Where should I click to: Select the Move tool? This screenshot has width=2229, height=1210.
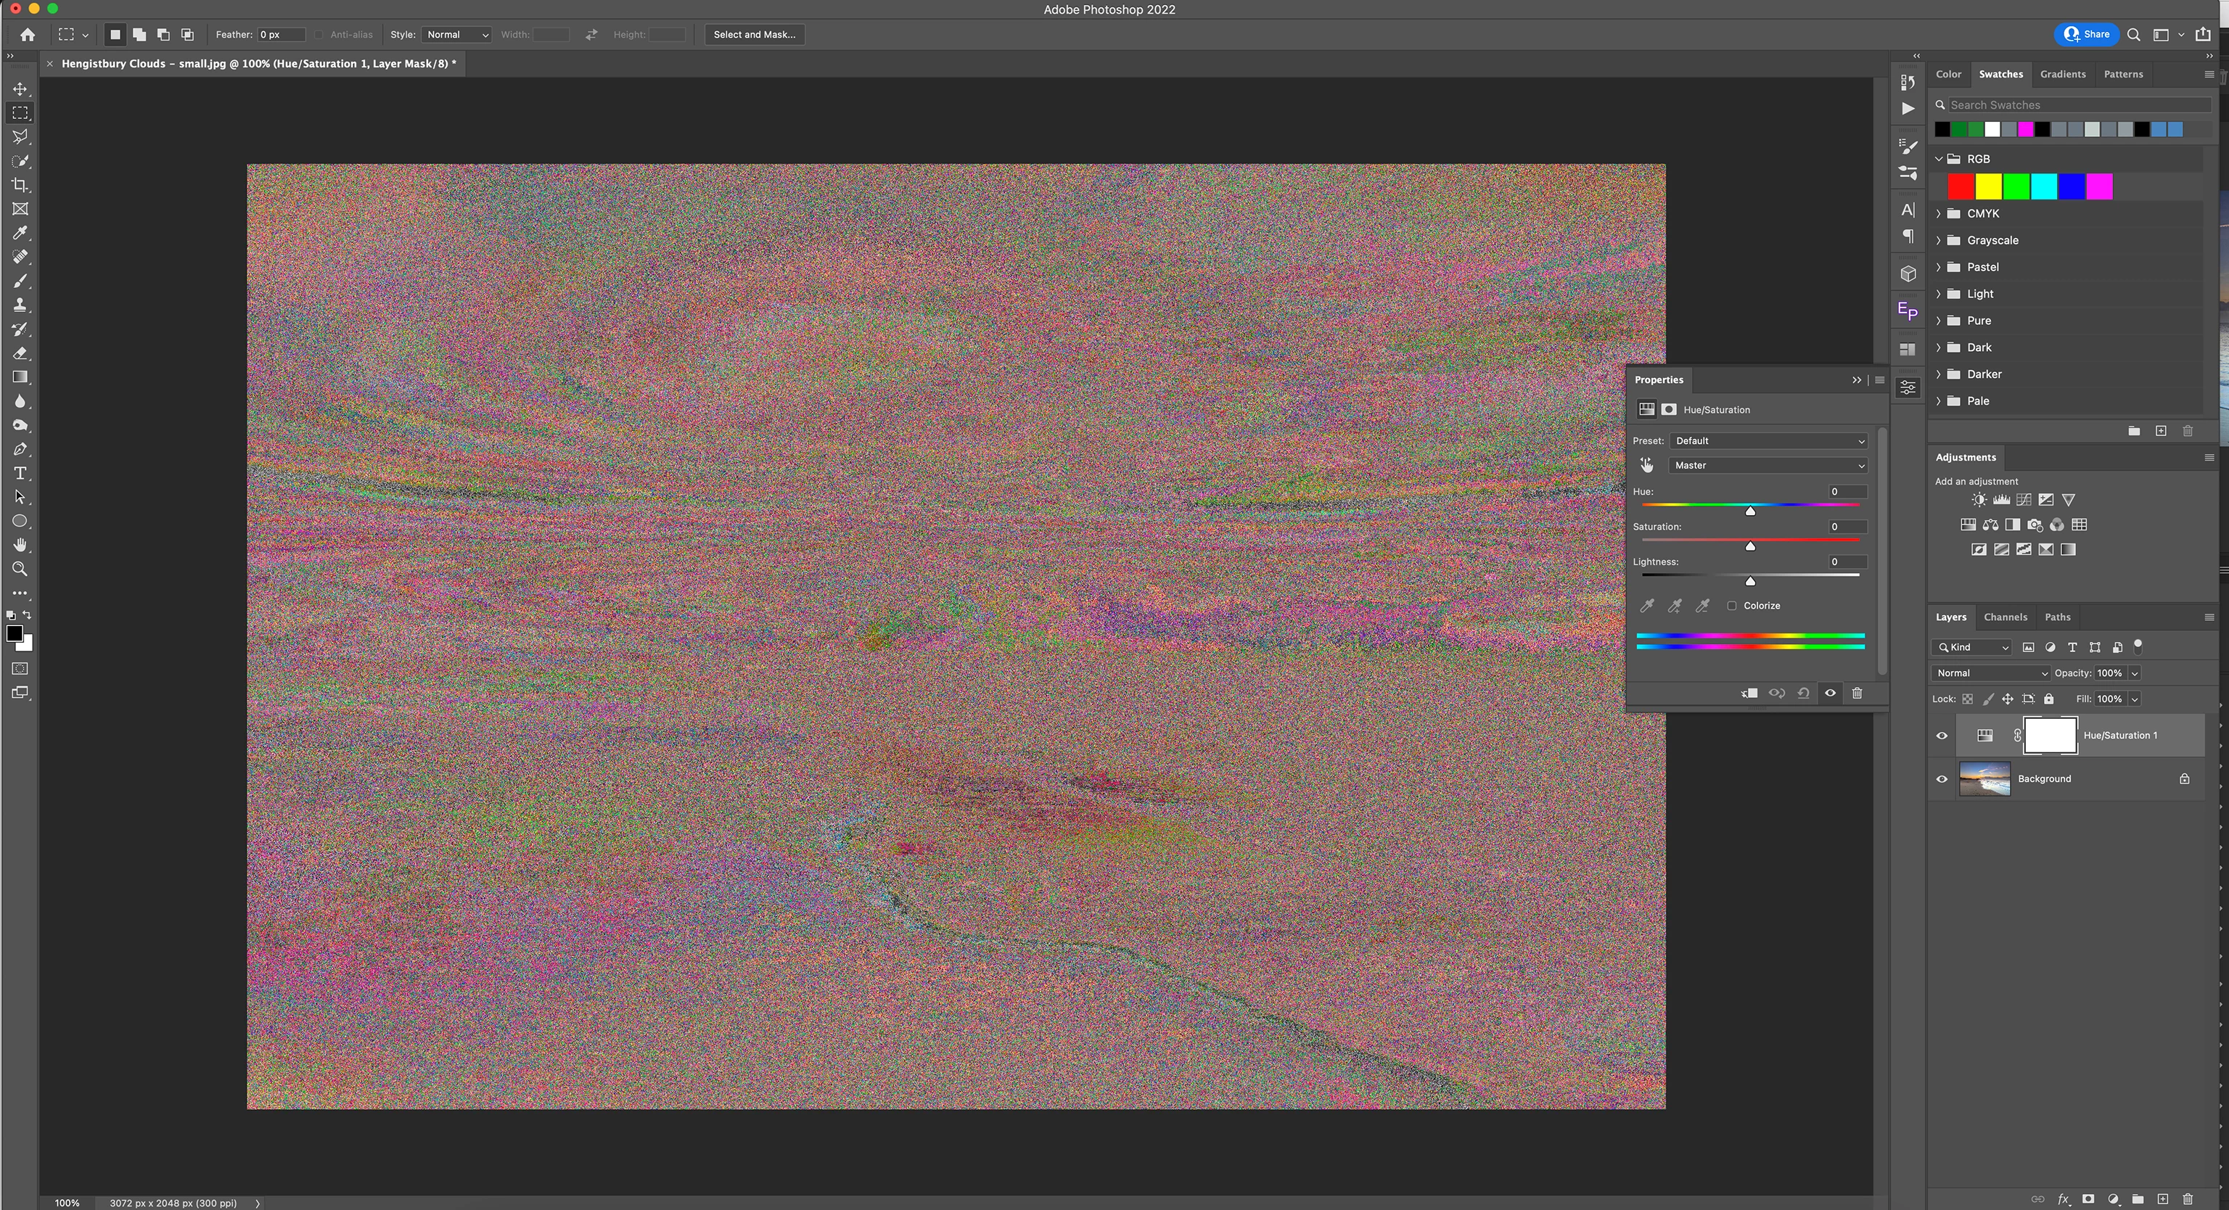click(20, 89)
